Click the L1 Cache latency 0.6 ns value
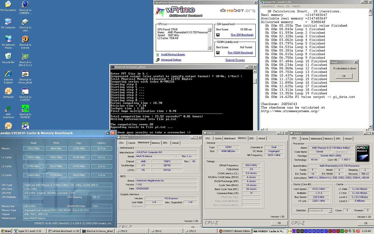 point(102,157)
